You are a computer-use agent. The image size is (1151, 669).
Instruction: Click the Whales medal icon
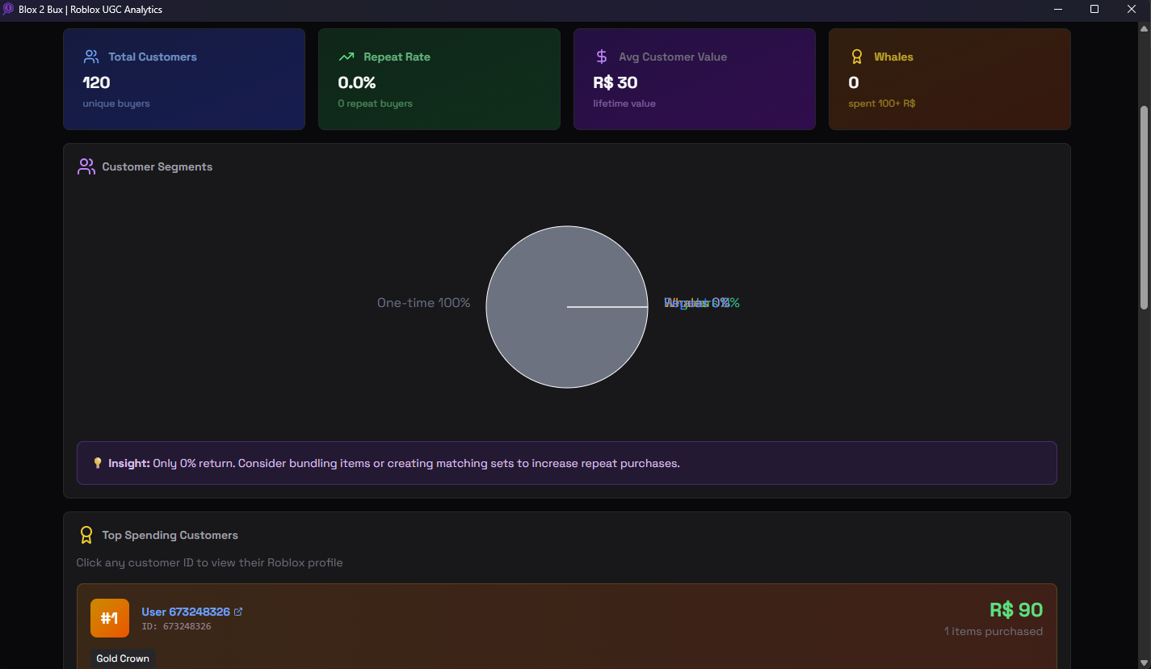(x=856, y=57)
